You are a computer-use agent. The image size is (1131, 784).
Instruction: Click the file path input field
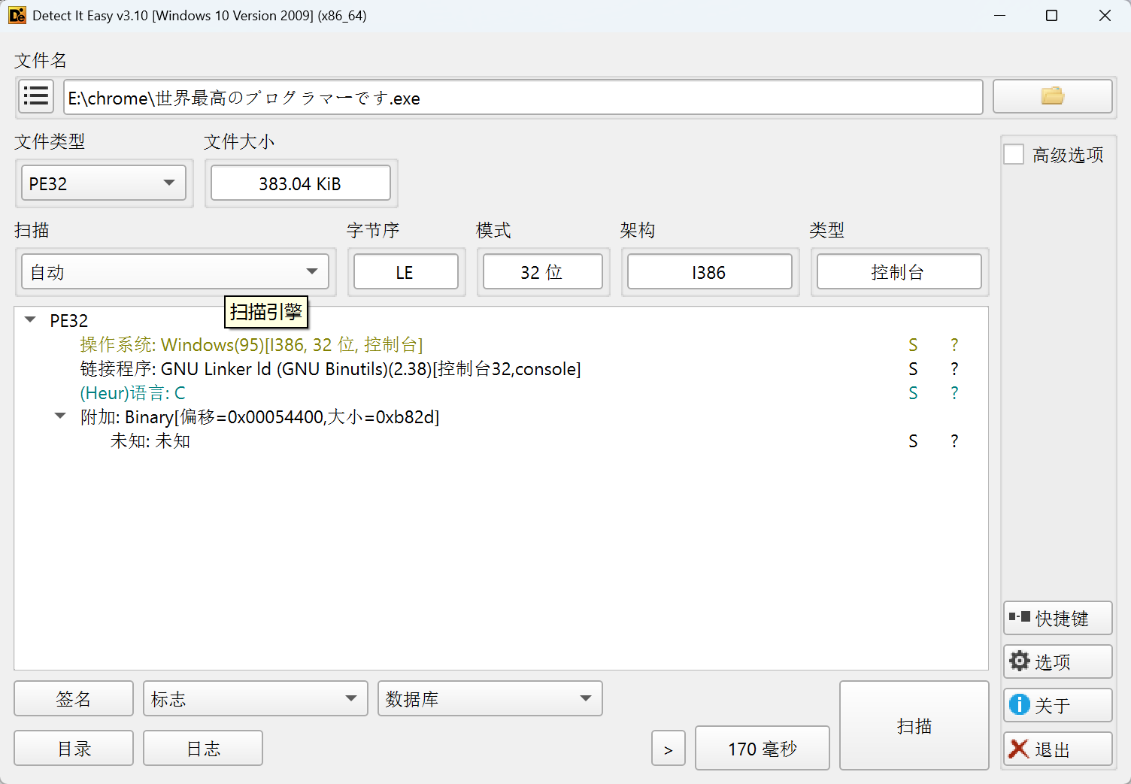tap(523, 98)
